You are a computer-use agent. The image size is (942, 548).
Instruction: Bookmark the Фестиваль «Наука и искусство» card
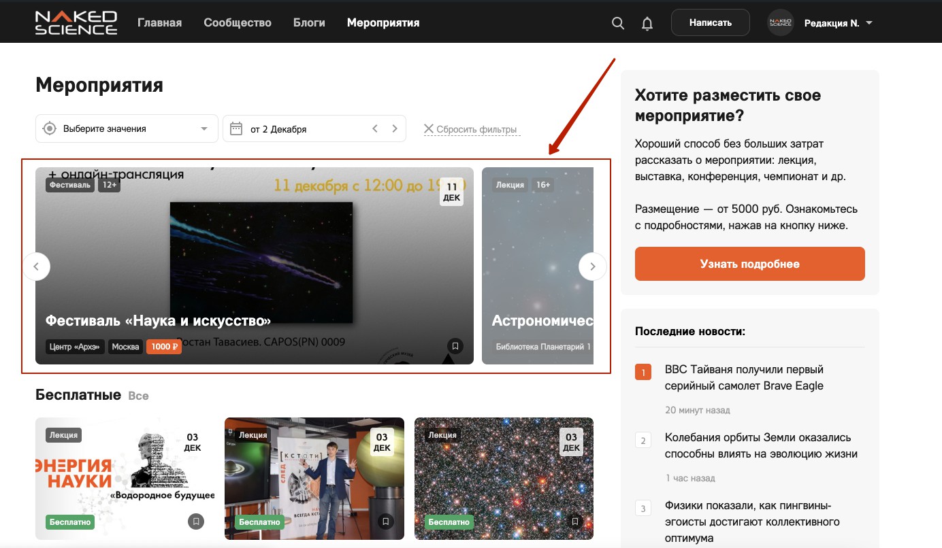click(455, 346)
